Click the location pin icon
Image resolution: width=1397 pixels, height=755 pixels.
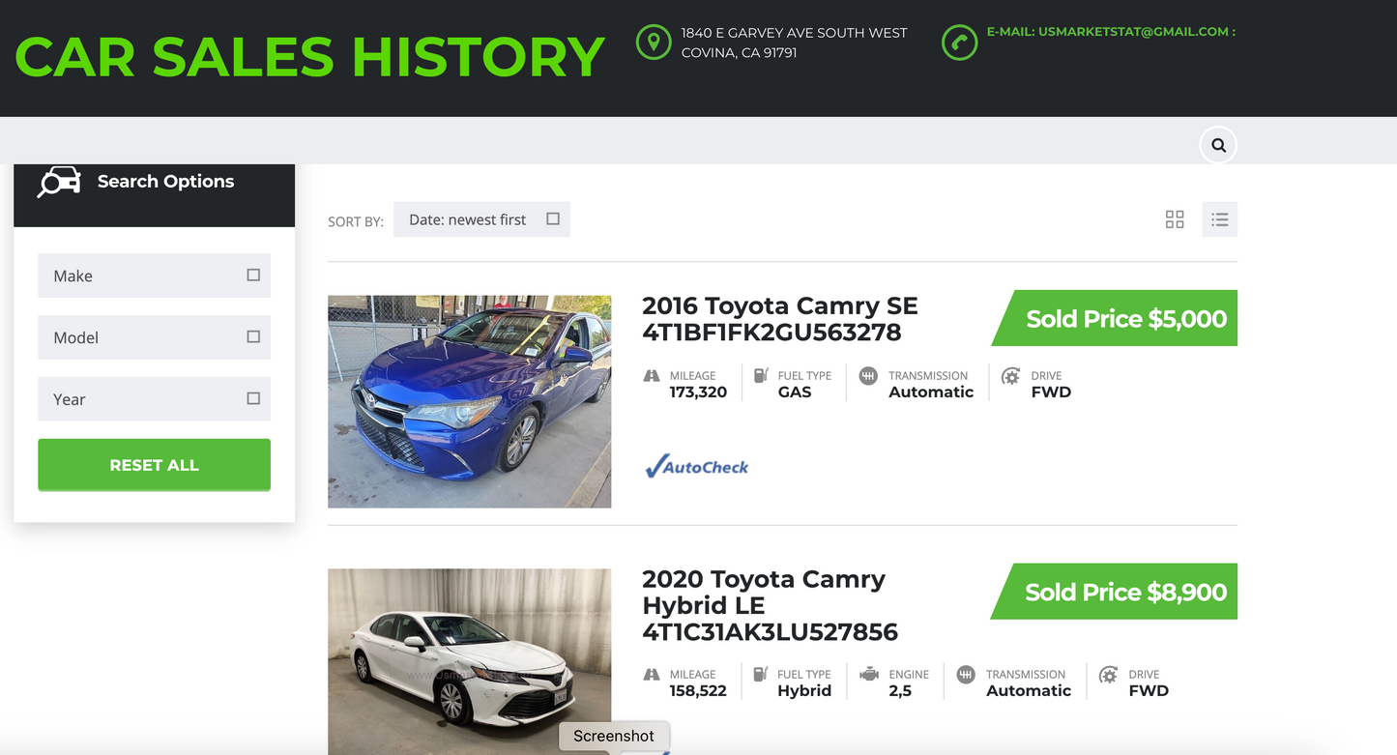tap(654, 43)
